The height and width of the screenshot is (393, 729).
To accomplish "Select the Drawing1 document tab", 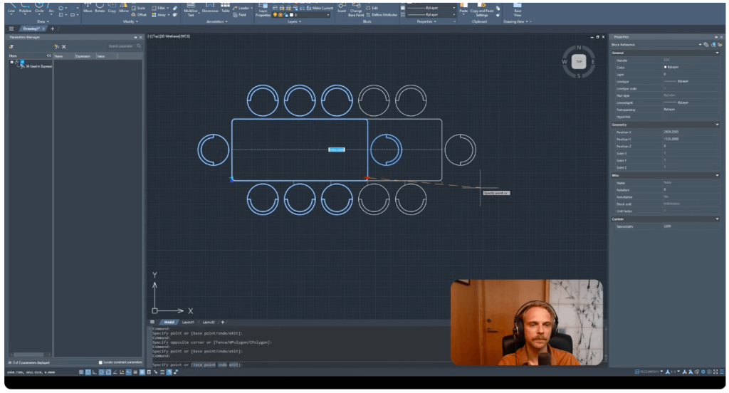I will (x=33, y=28).
